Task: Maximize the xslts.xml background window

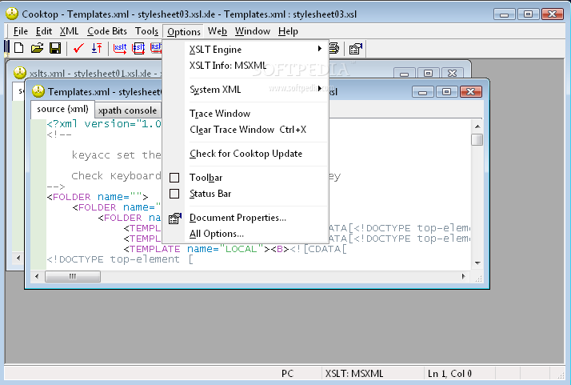Action: click(x=429, y=74)
